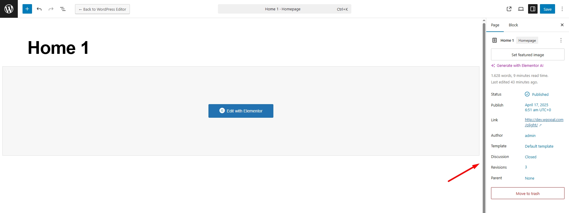This screenshot has width=569, height=213.
Task: Open page actions menu beside Homepage
Action: click(x=561, y=40)
